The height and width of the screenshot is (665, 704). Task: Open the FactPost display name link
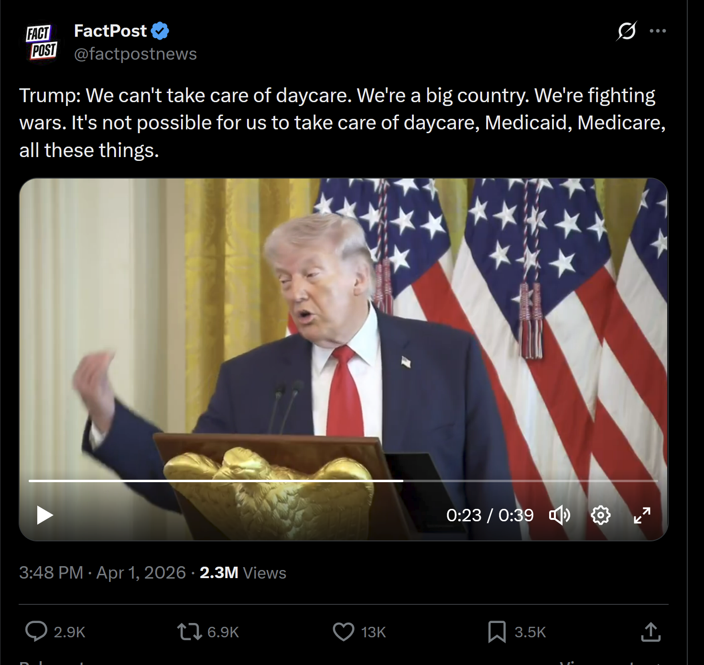click(x=110, y=31)
